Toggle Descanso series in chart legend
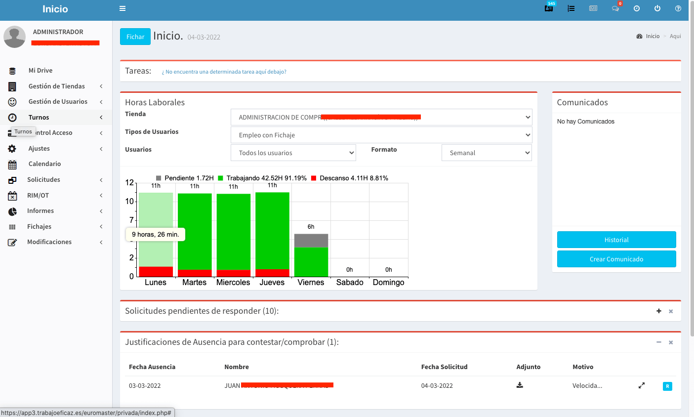694x417 pixels. pos(349,178)
